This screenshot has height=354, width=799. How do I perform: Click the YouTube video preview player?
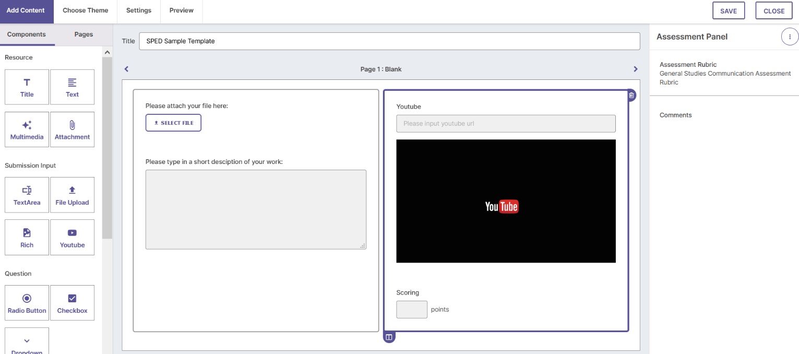(x=506, y=201)
